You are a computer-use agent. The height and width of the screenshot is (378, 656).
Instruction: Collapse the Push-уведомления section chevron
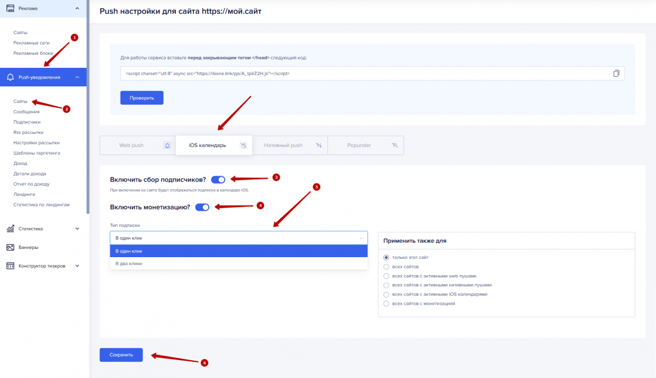coord(77,77)
